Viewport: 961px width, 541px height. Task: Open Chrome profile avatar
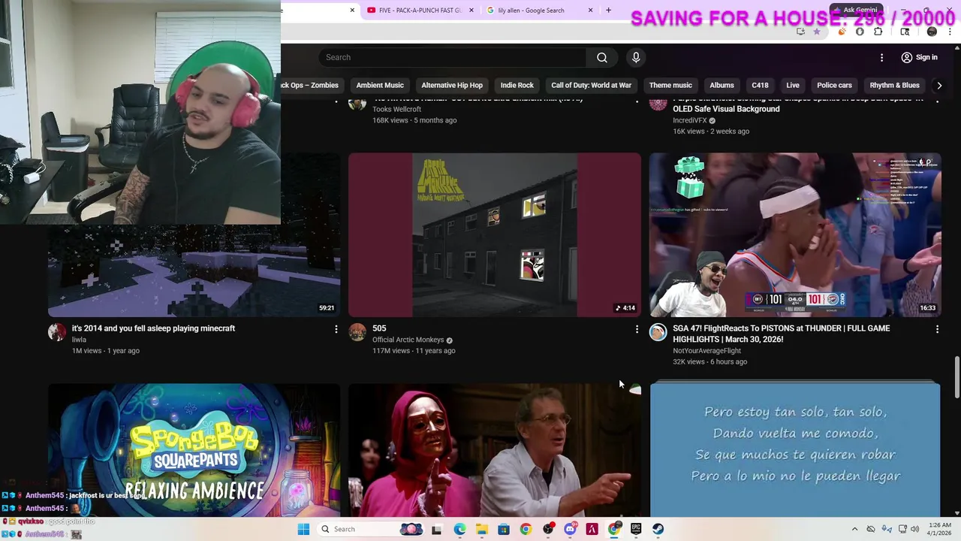(x=932, y=32)
